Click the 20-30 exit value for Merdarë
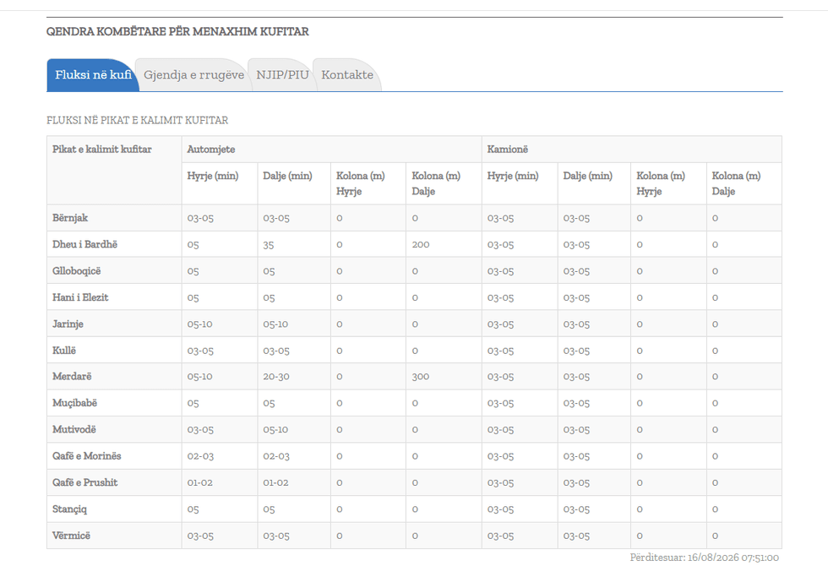Viewport: 828px width, 577px height. point(275,377)
